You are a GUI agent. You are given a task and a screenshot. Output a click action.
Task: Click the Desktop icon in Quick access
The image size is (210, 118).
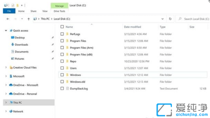[x=12, y=37]
